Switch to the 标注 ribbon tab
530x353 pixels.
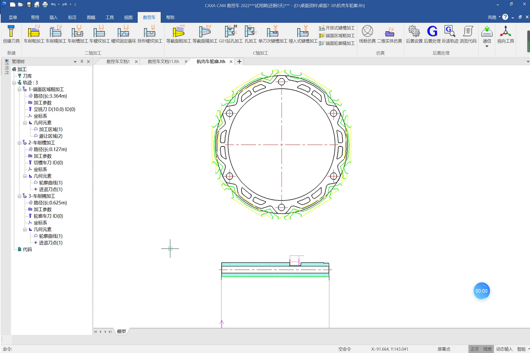click(x=72, y=18)
